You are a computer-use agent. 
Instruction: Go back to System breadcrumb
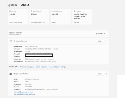point(12,5)
